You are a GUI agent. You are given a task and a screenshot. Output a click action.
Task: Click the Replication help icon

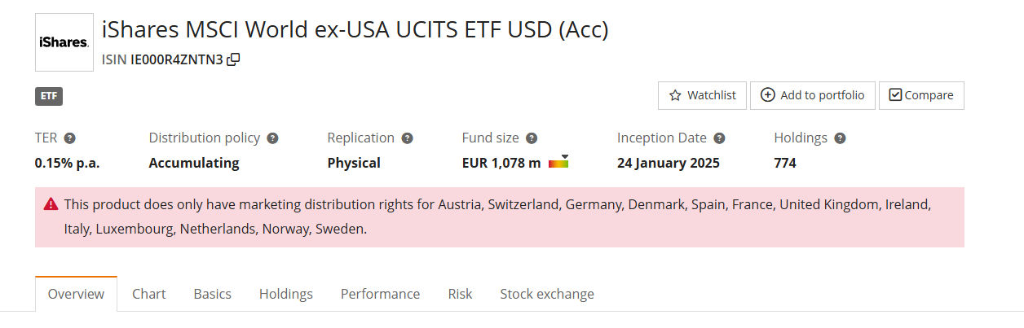407,138
